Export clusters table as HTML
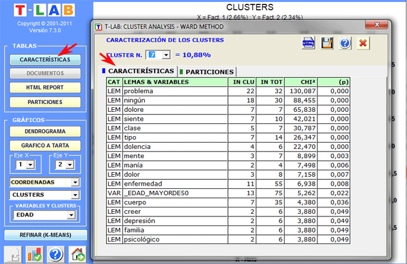The height and width of the screenshot is (264, 407). coord(308,43)
